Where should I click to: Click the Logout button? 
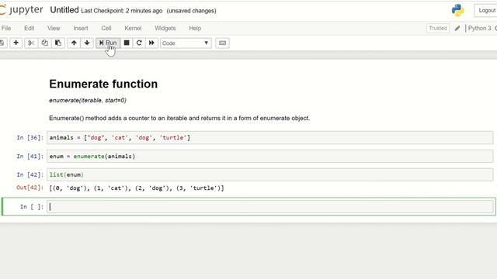click(x=485, y=10)
